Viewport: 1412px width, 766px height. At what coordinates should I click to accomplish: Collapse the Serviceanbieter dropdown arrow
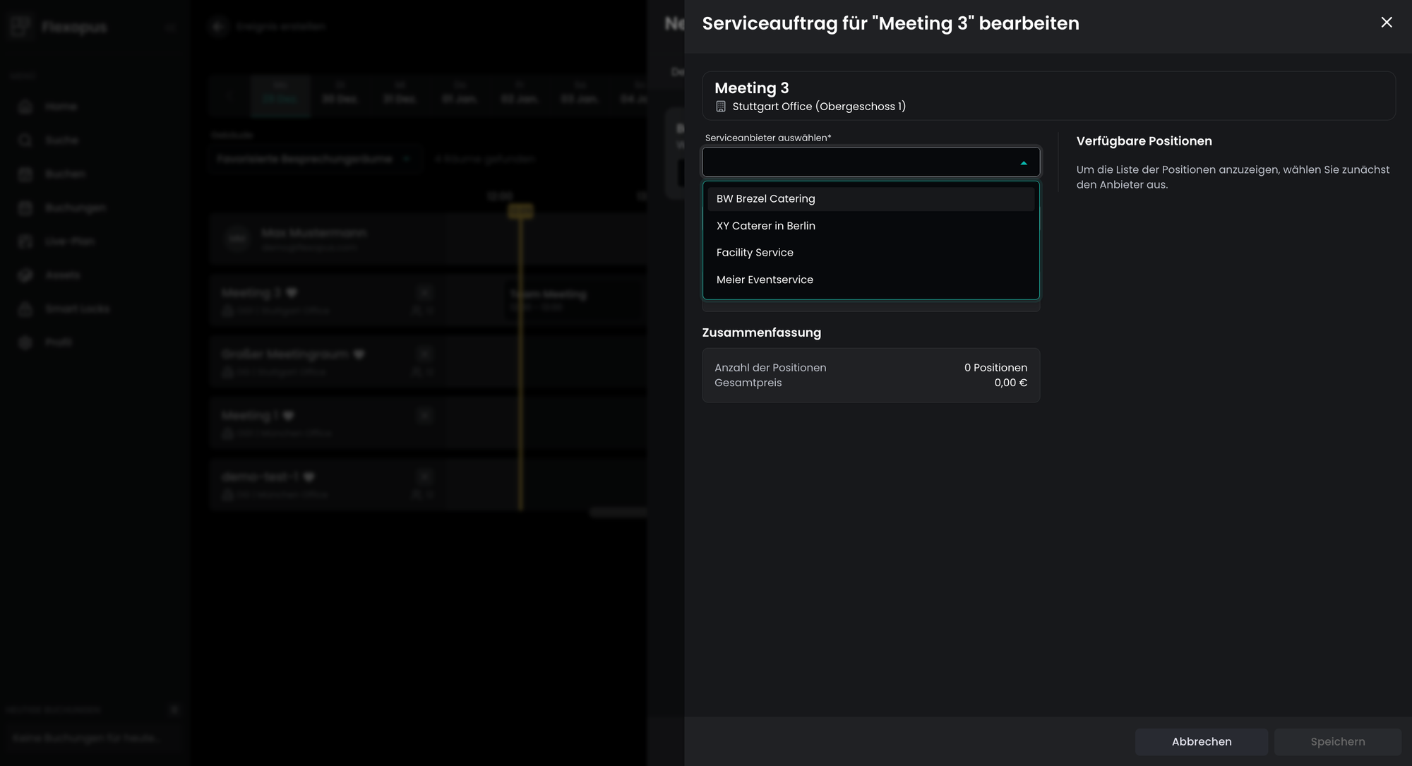tap(1023, 163)
